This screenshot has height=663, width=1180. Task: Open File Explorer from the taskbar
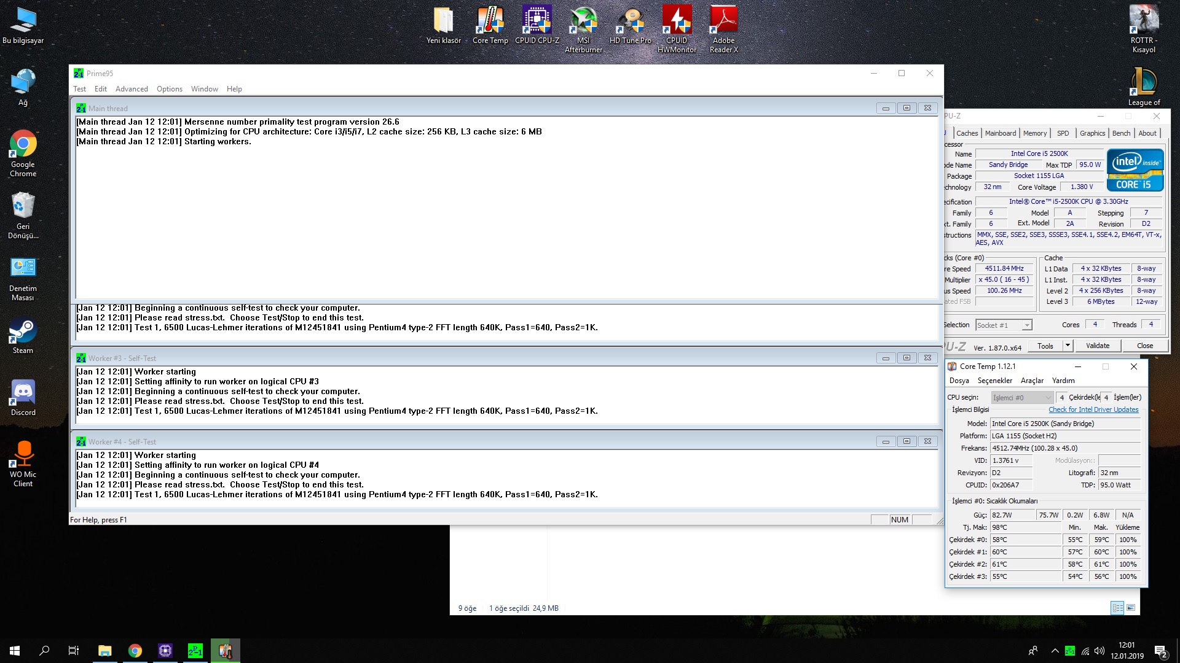click(x=104, y=651)
